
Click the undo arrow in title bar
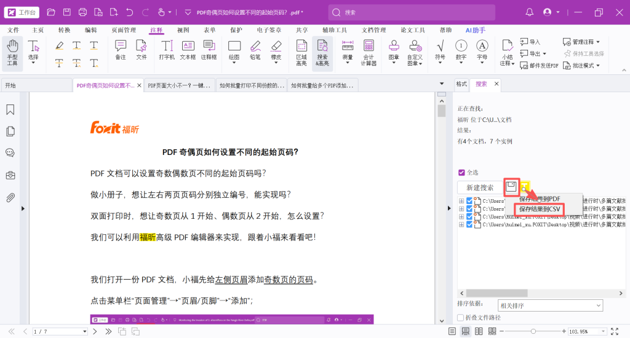click(130, 12)
